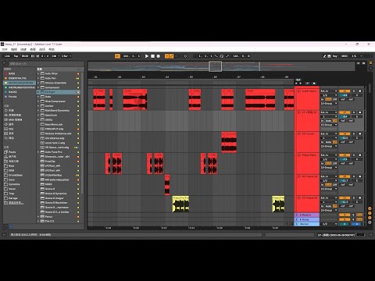This screenshot has height=281, width=375.
Task: Open the View menu
Action: (33, 49)
